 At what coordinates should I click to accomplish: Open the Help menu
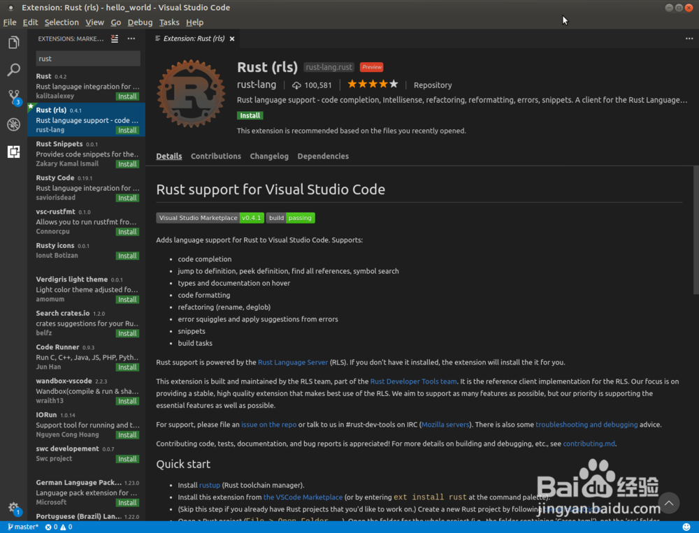pos(195,22)
